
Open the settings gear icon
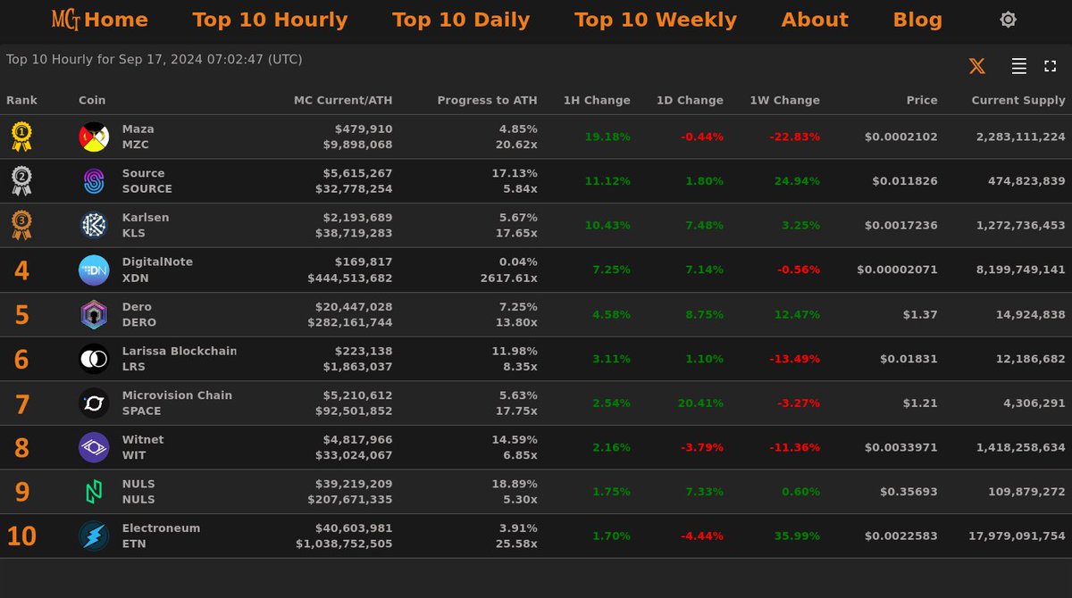click(x=1008, y=20)
